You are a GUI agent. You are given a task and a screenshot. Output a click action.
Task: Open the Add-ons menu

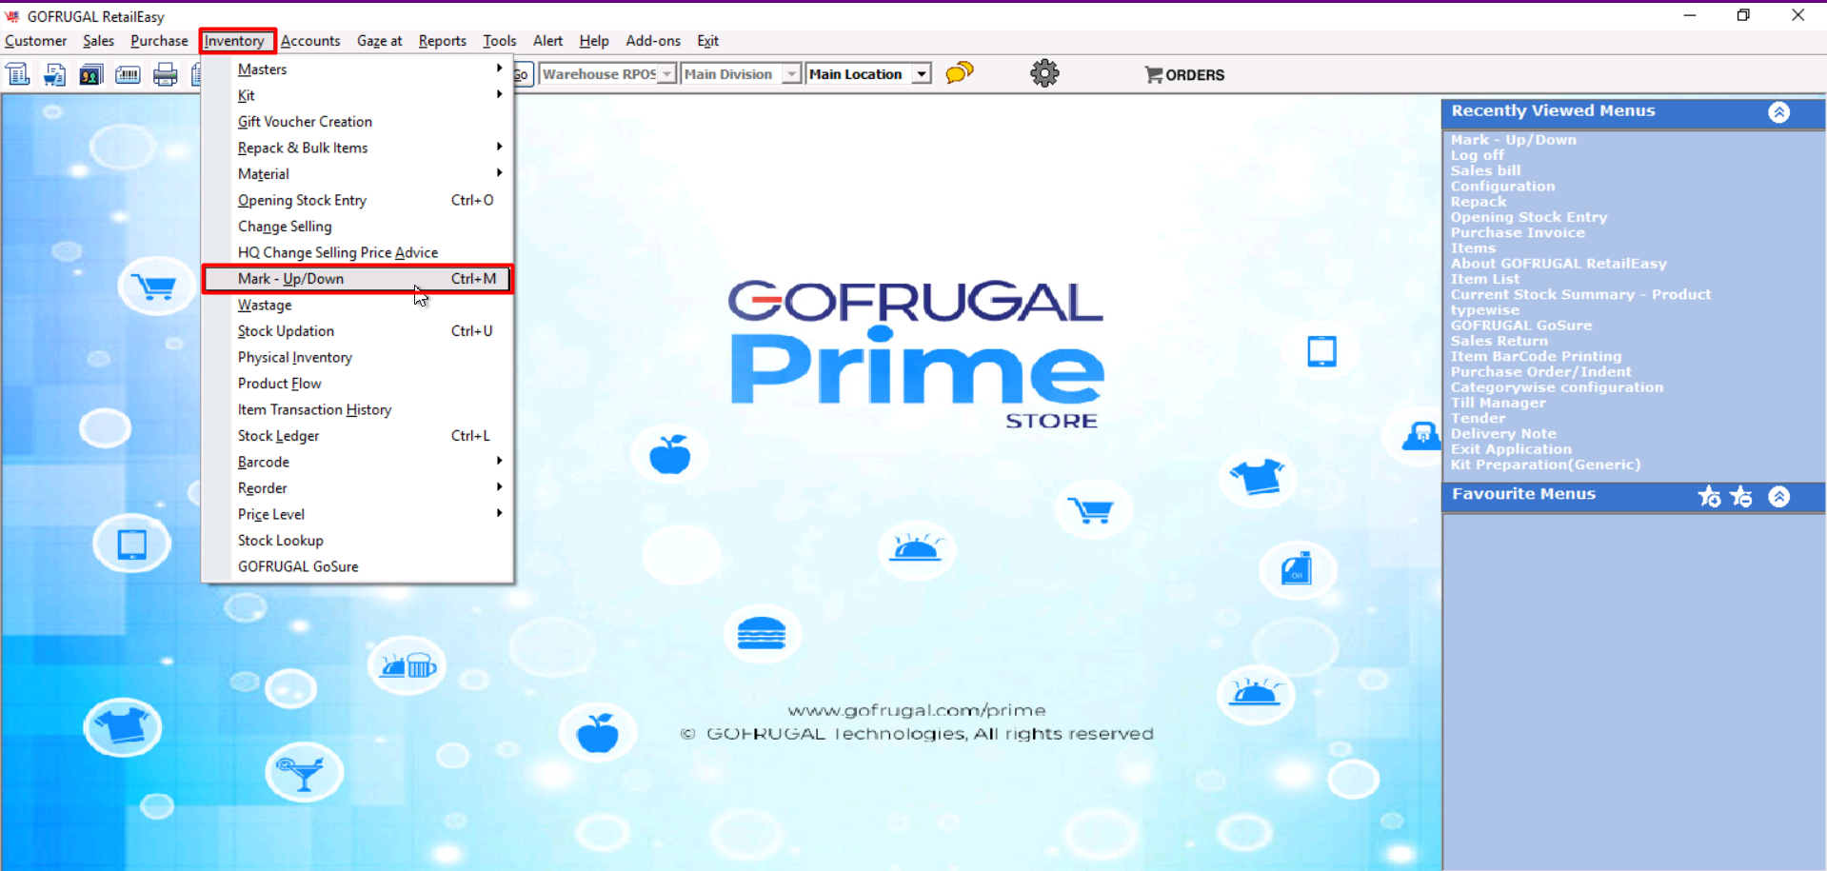click(x=653, y=41)
